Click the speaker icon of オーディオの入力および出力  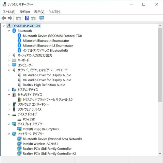pos(14,55)
